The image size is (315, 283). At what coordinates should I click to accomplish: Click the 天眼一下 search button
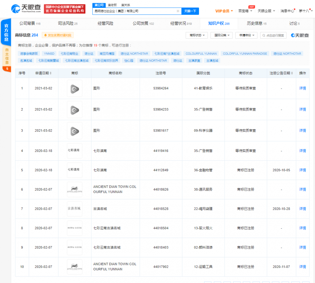pyautogui.click(x=190, y=11)
